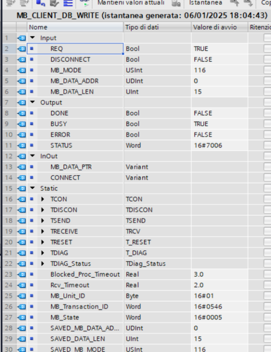
Task: Toggle the retain checkbox for the Rcv_Timeout row
Action: point(267,285)
